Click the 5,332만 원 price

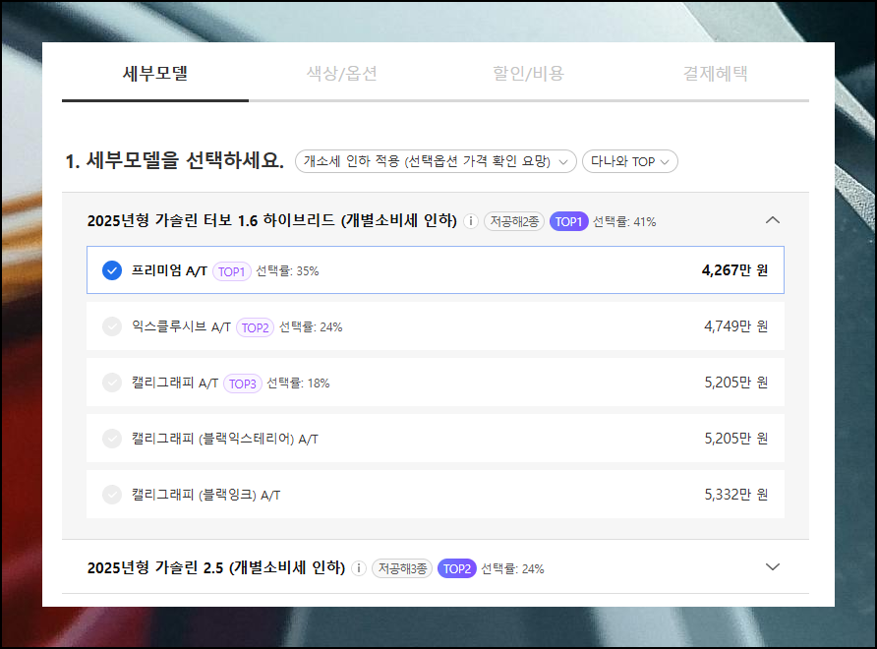click(736, 495)
